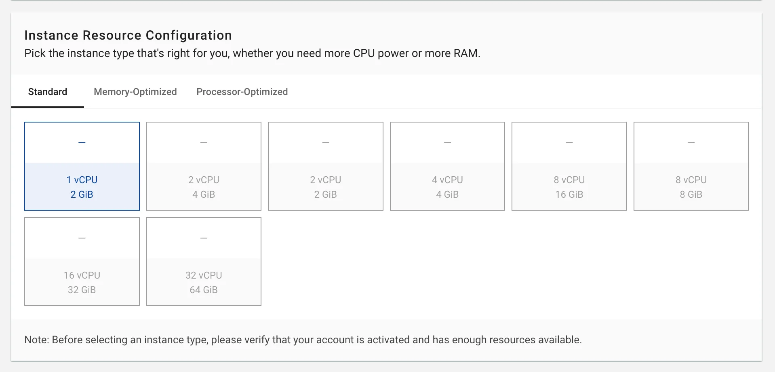This screenshot has width=775, height=372.
Task: Choose the 2 vCPU 4 GiB instance card
Action: tap(204, 166)
